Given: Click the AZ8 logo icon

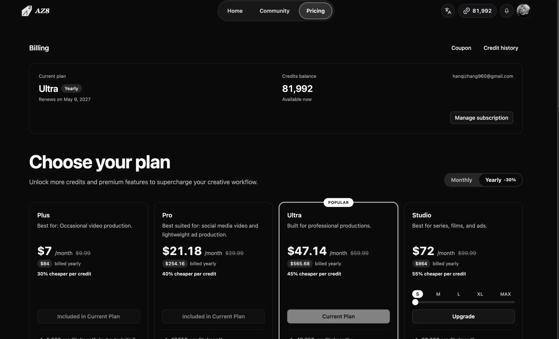Looking at the screenshot, I should (26, 11).
